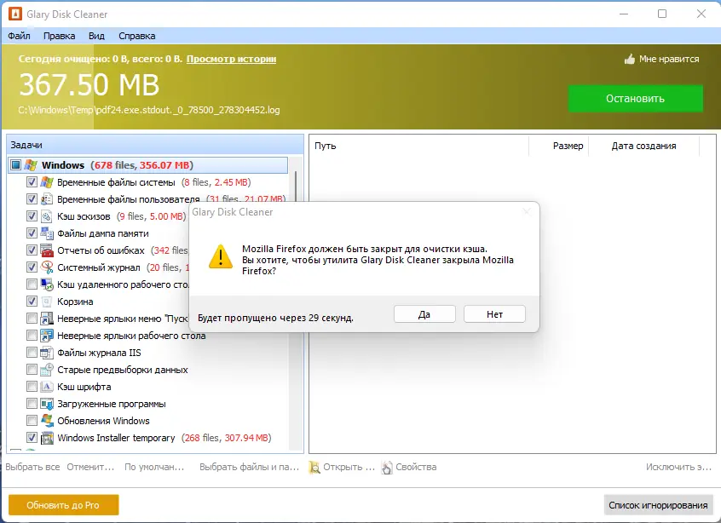Uncheck Windows Installer temporary checkbox
Screen dimensions: 721x523
click(32, 438)
